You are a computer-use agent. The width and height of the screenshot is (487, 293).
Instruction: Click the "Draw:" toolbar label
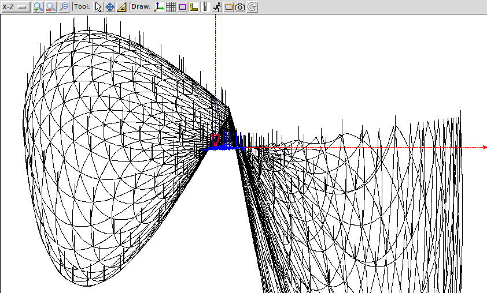(x=141, y=7)
